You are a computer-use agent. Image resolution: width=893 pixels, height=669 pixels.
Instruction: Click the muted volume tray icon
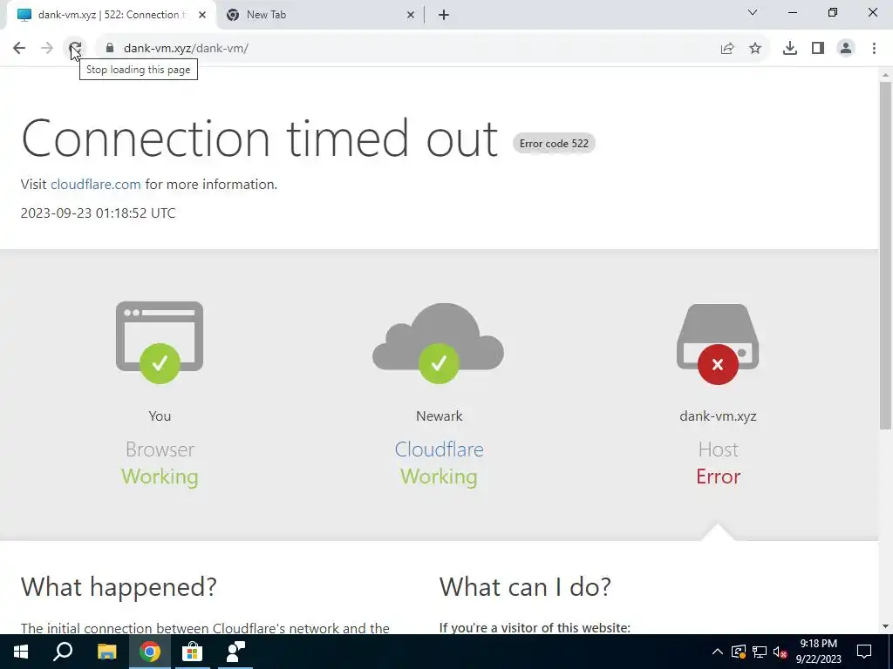point(781,652)
